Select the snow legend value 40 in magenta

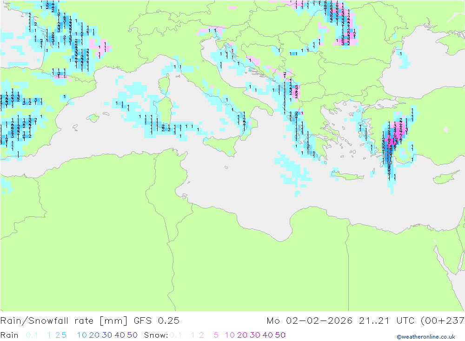click(268, 335)
